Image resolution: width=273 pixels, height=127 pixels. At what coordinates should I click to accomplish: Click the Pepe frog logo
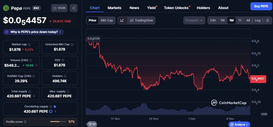point(6,8)
